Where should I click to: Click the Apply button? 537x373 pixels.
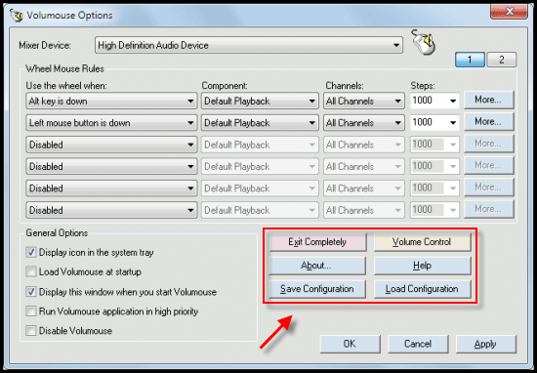tap(485, 344)
